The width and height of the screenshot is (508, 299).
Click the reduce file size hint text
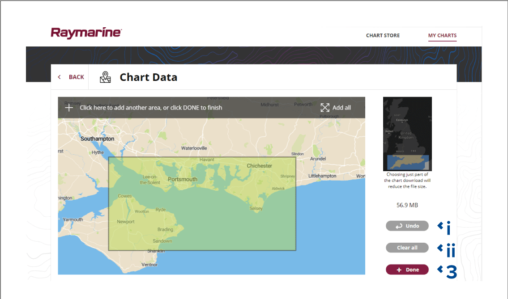pyautogui.click(x=407, y=181)
